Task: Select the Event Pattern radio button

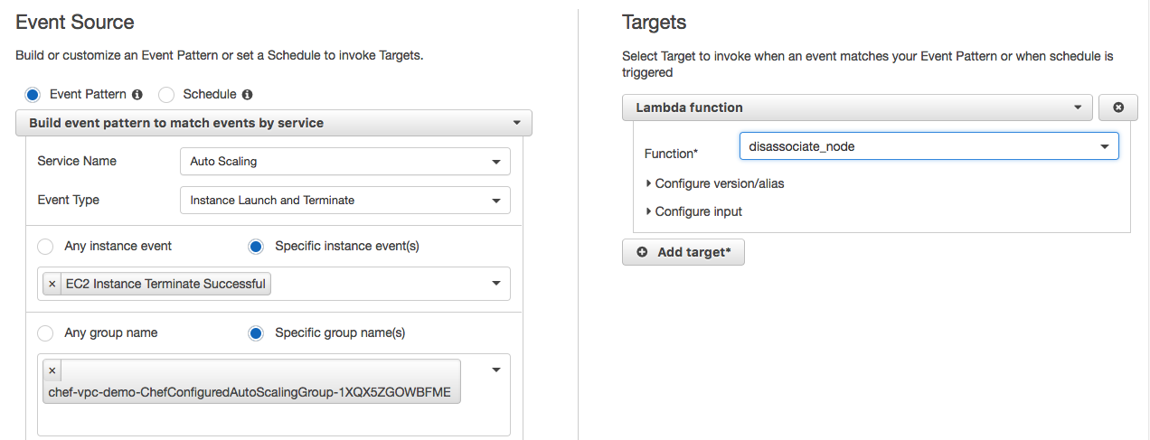Action: click(x=33, y=94)
